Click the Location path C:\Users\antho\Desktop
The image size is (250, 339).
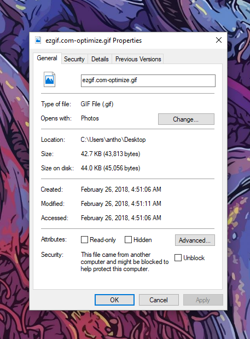pos(113,140)
